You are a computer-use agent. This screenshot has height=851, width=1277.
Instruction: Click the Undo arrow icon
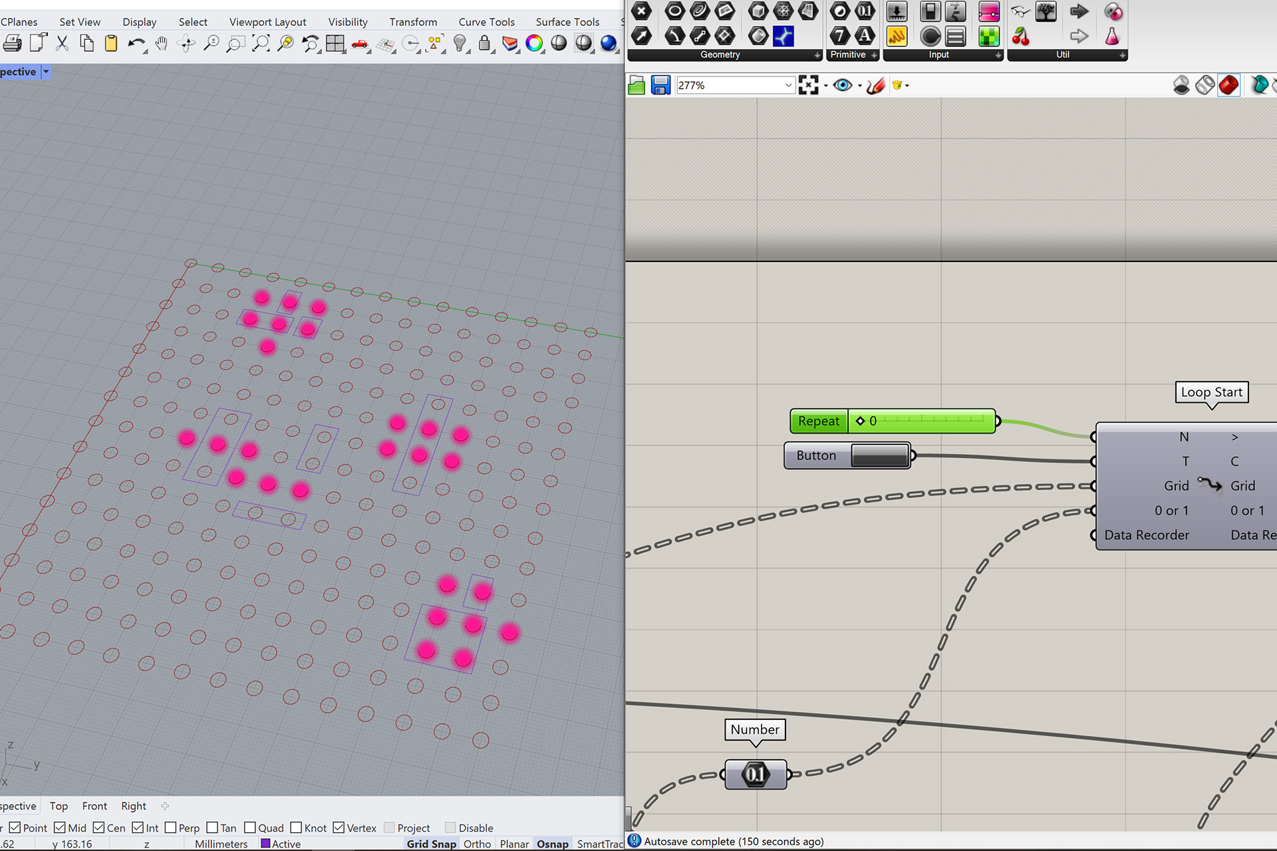coord(136,44)
